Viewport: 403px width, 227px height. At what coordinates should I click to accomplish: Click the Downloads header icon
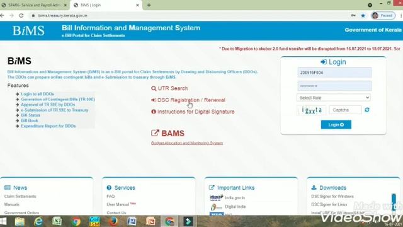point(314,187)
